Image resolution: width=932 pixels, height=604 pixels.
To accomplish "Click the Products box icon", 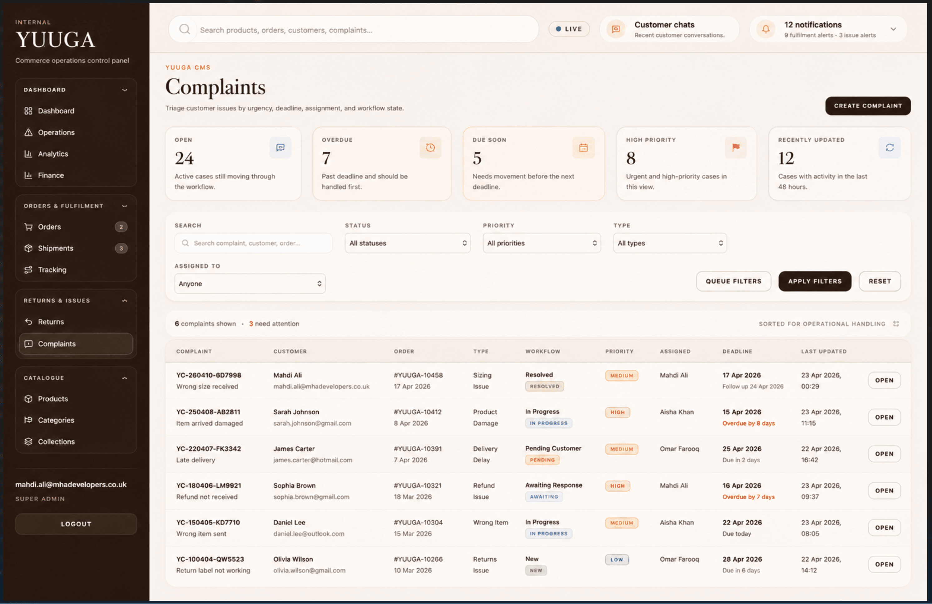I will [28, 399].
